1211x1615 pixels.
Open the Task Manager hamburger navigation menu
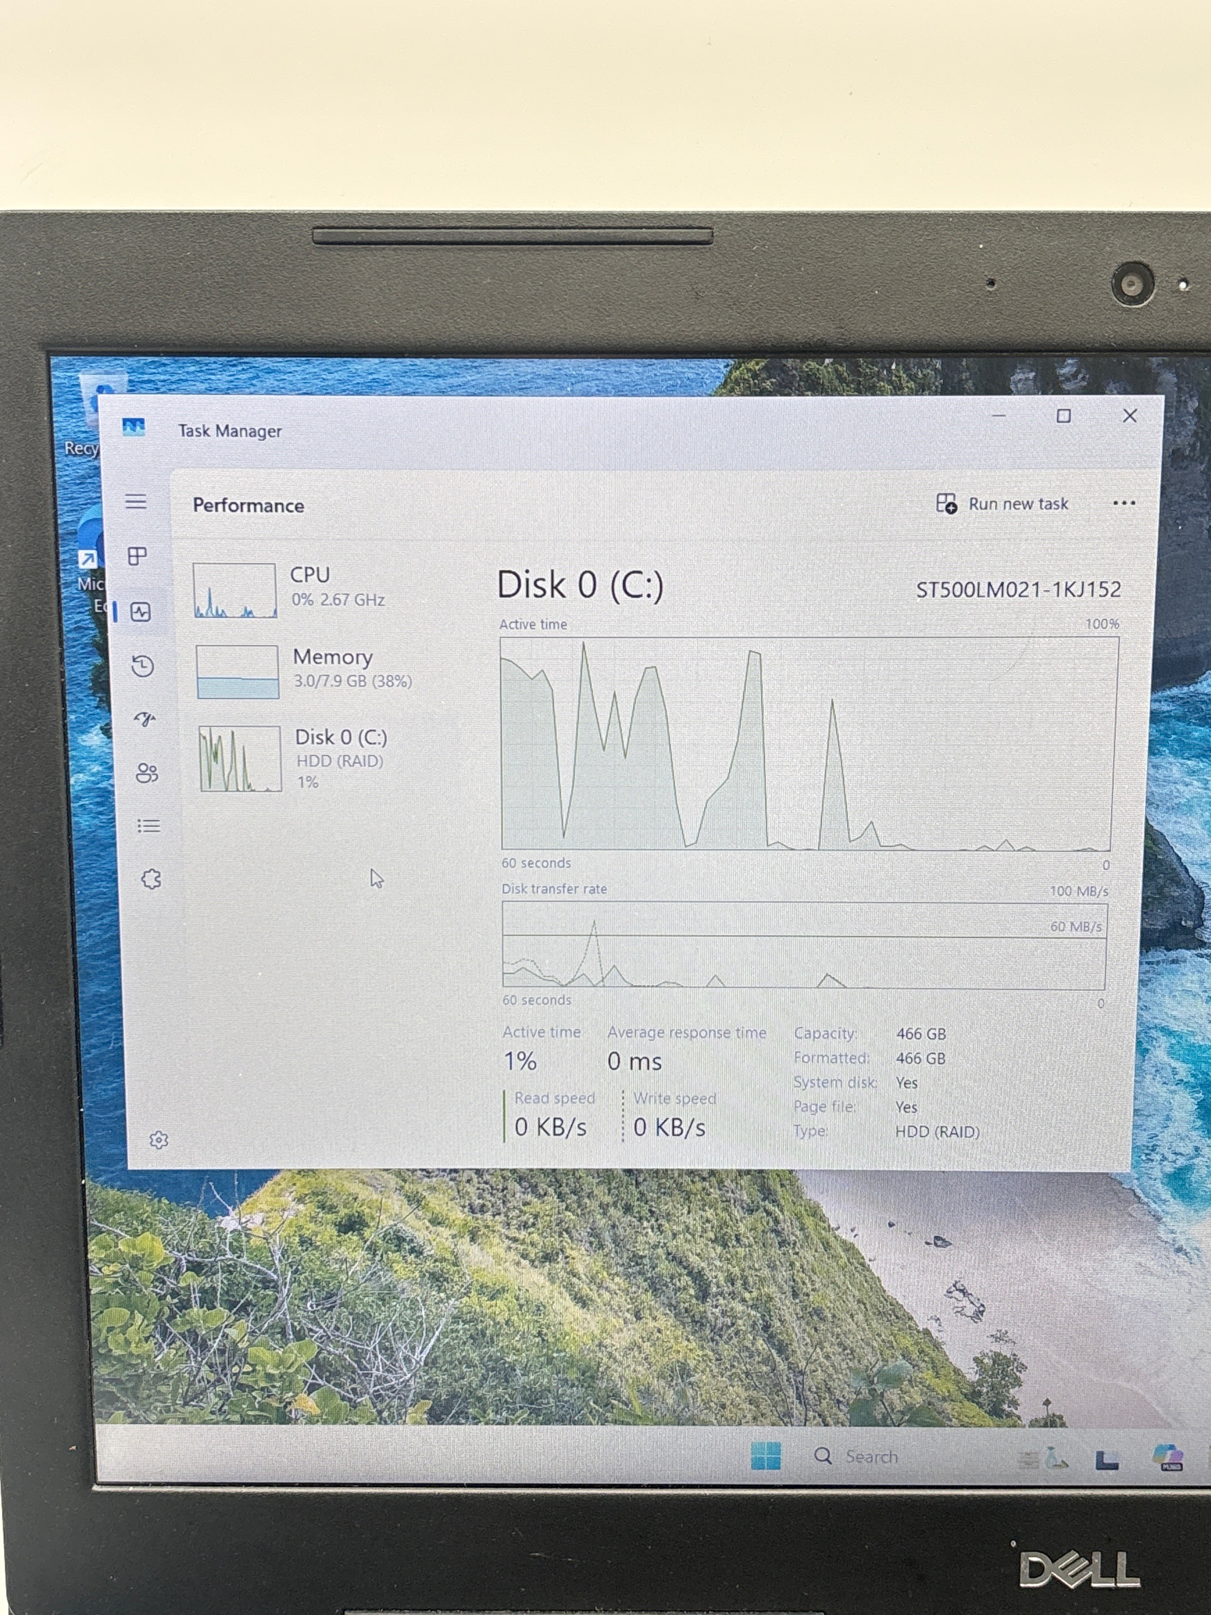coord(136,501)
